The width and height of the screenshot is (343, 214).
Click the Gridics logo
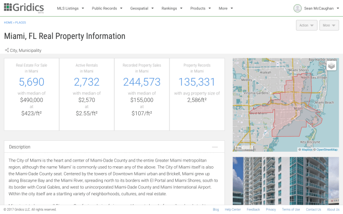pos(23,8)
